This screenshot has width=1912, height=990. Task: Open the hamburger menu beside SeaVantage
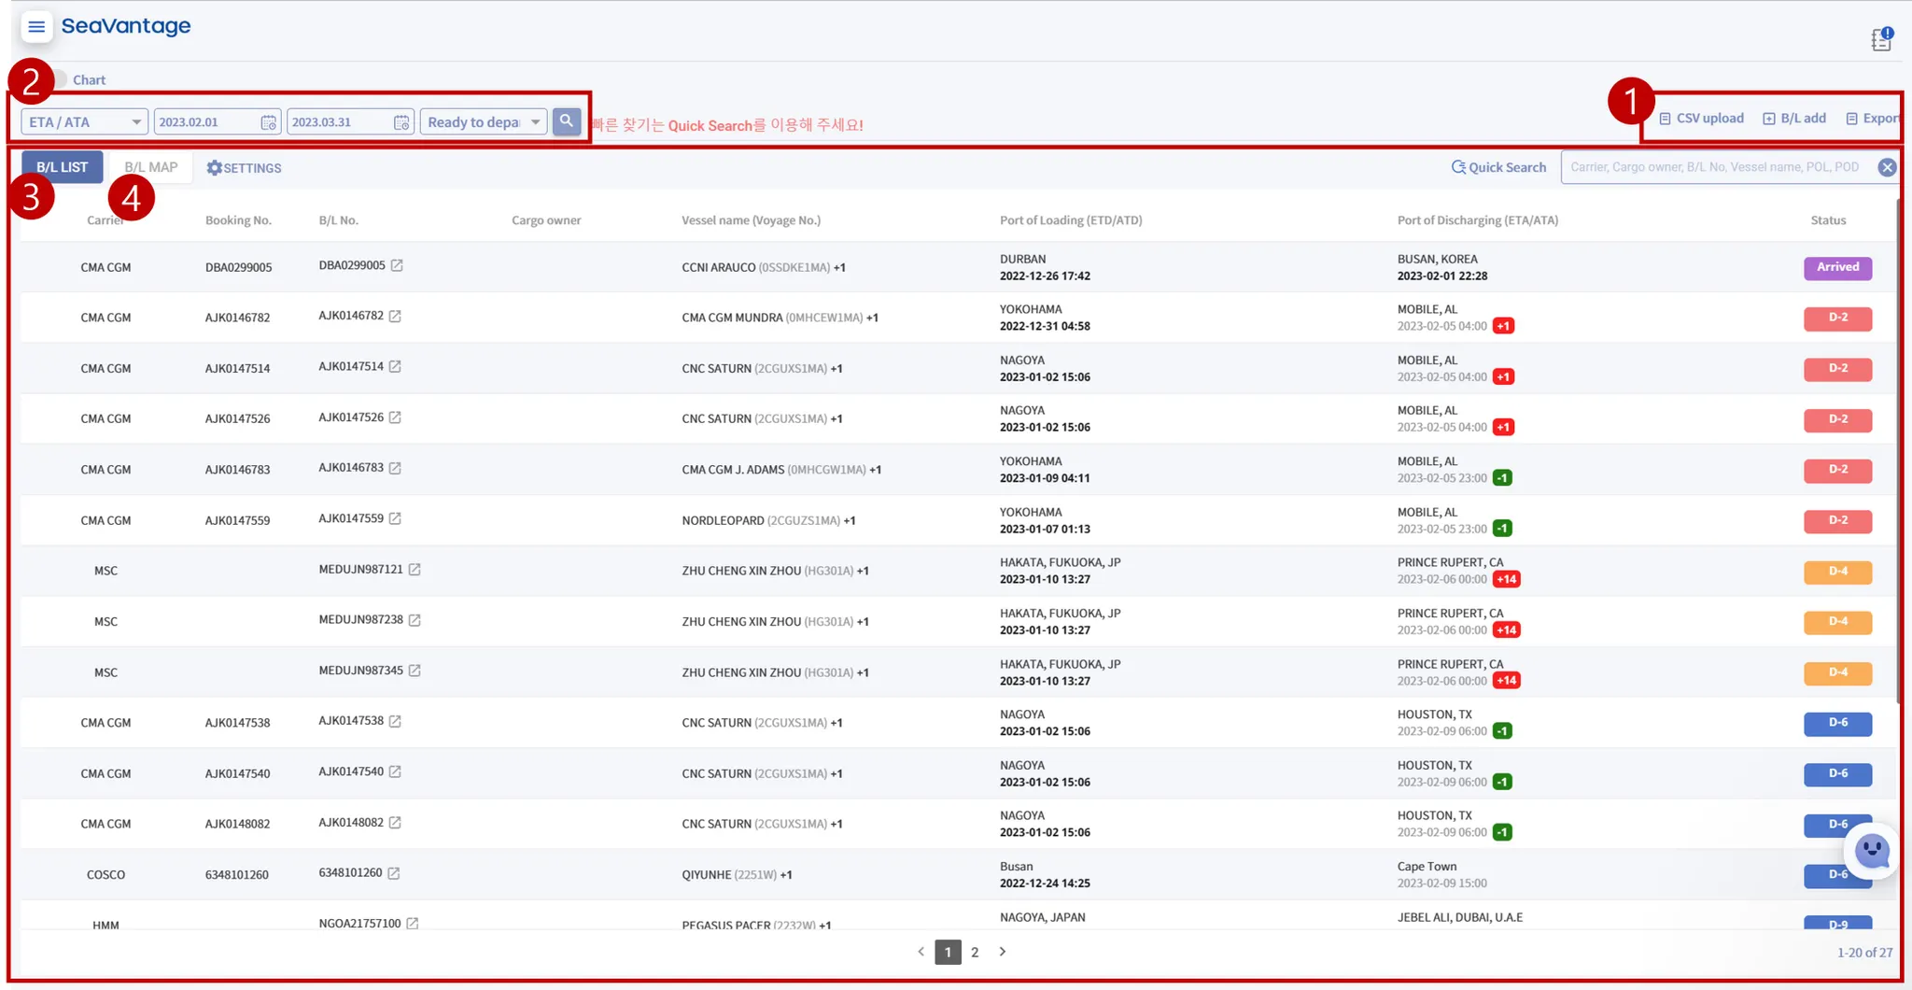[x=36, y=27]
